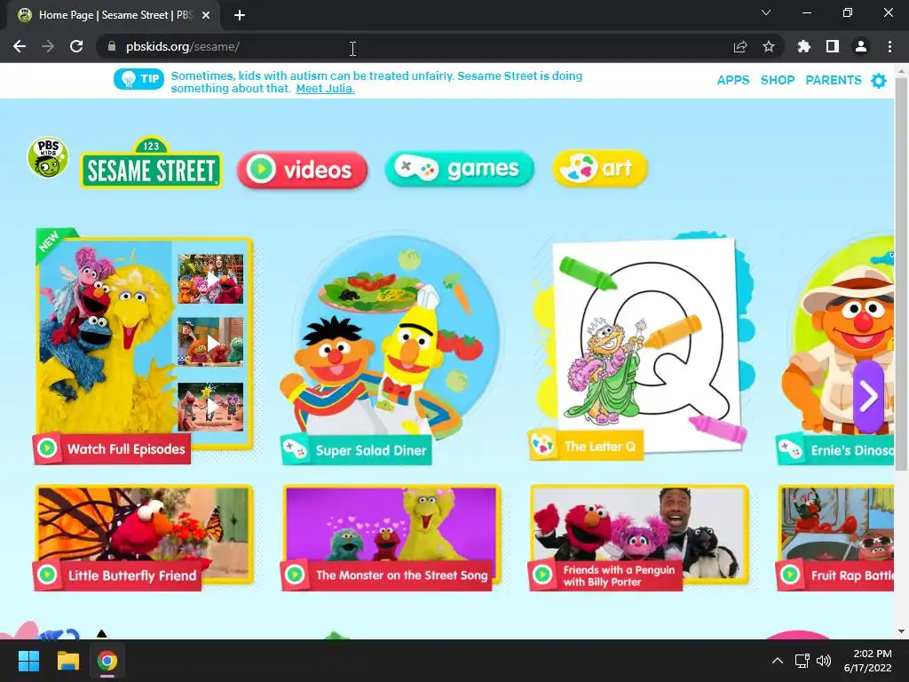Advance carousel with purple next arrow
The height and width of the screenshot is (682, 909).
[868, 397]
